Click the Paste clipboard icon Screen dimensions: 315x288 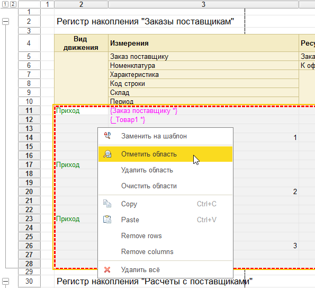coord(107,220)
